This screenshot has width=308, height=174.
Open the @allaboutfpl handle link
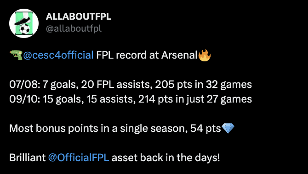pos(74,29)
